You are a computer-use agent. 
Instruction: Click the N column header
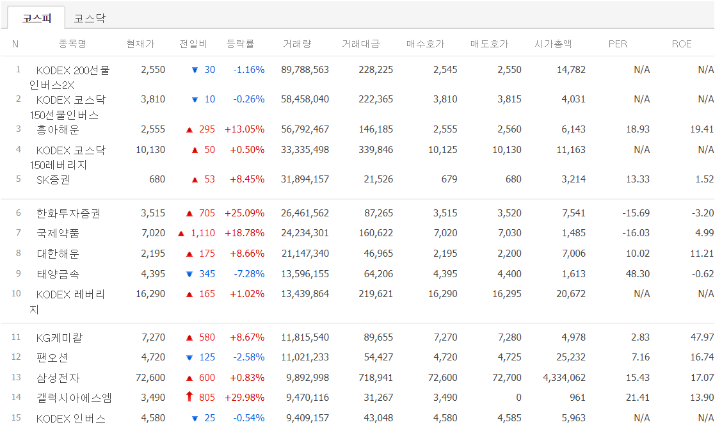[15, 44]
